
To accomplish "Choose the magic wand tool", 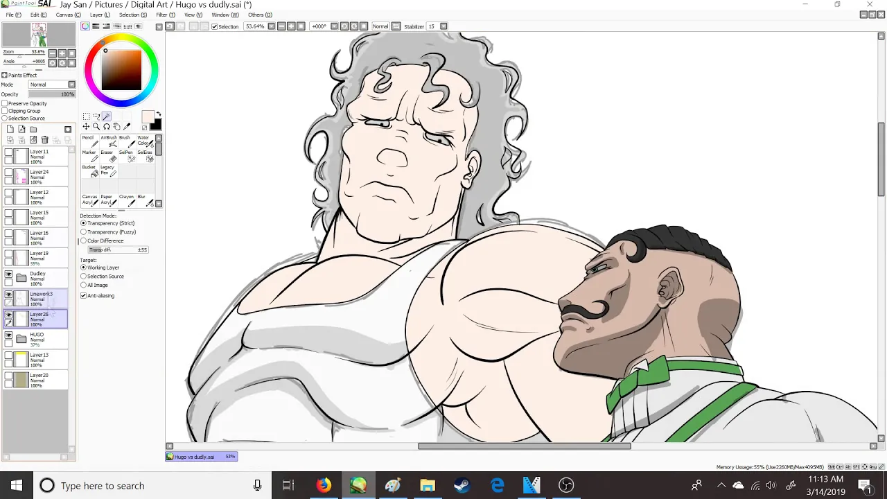I will click(107, 116).
